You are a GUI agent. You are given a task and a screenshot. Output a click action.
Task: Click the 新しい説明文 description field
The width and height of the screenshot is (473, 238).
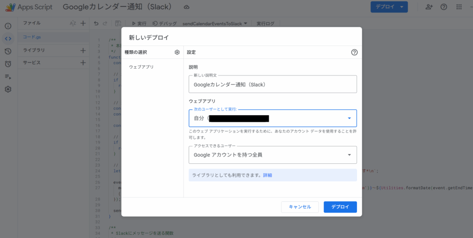(273, 84)
